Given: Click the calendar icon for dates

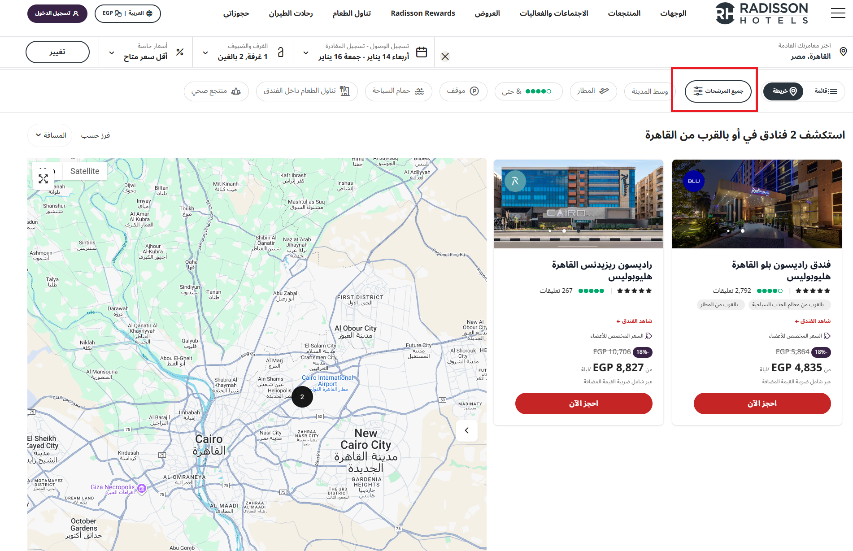Looking at the screenshot, I should point(422,52).
